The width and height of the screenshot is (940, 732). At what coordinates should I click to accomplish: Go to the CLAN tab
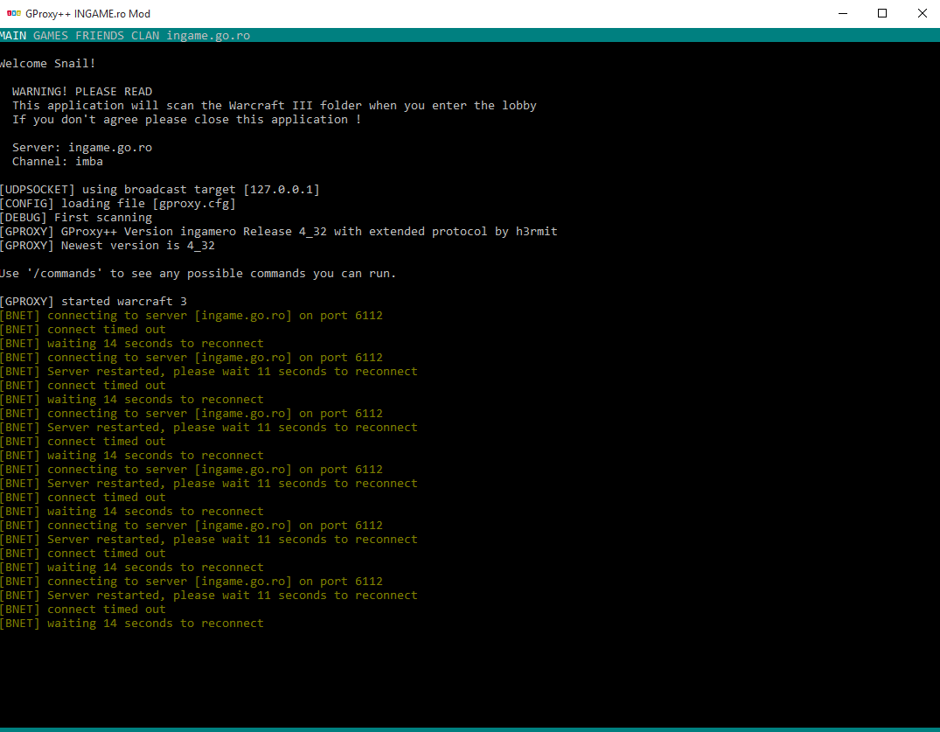coord(145,36)
